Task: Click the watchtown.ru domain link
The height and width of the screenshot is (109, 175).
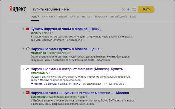Action: point(39,73)
